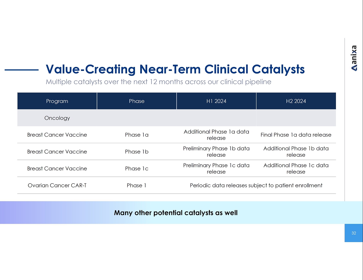
Task: Click the Many other potential catalysts banner
Action: [x=176, y=213]
